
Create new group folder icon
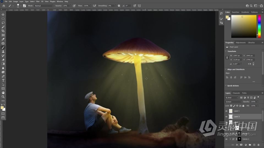pos(250,145)
